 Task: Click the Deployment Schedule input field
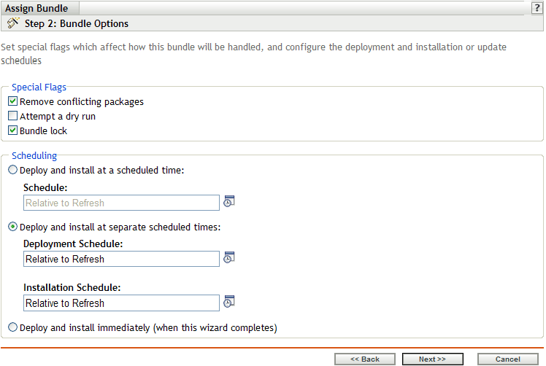(x=121, y=259)
